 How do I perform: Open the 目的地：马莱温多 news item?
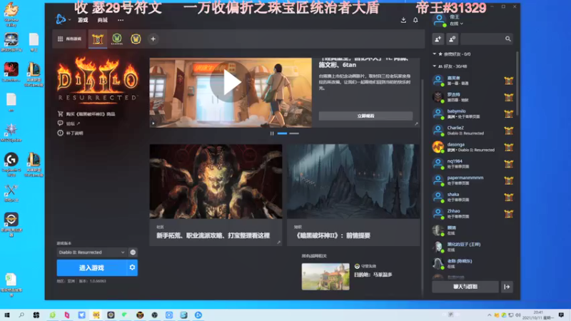[x=373, y=275]
